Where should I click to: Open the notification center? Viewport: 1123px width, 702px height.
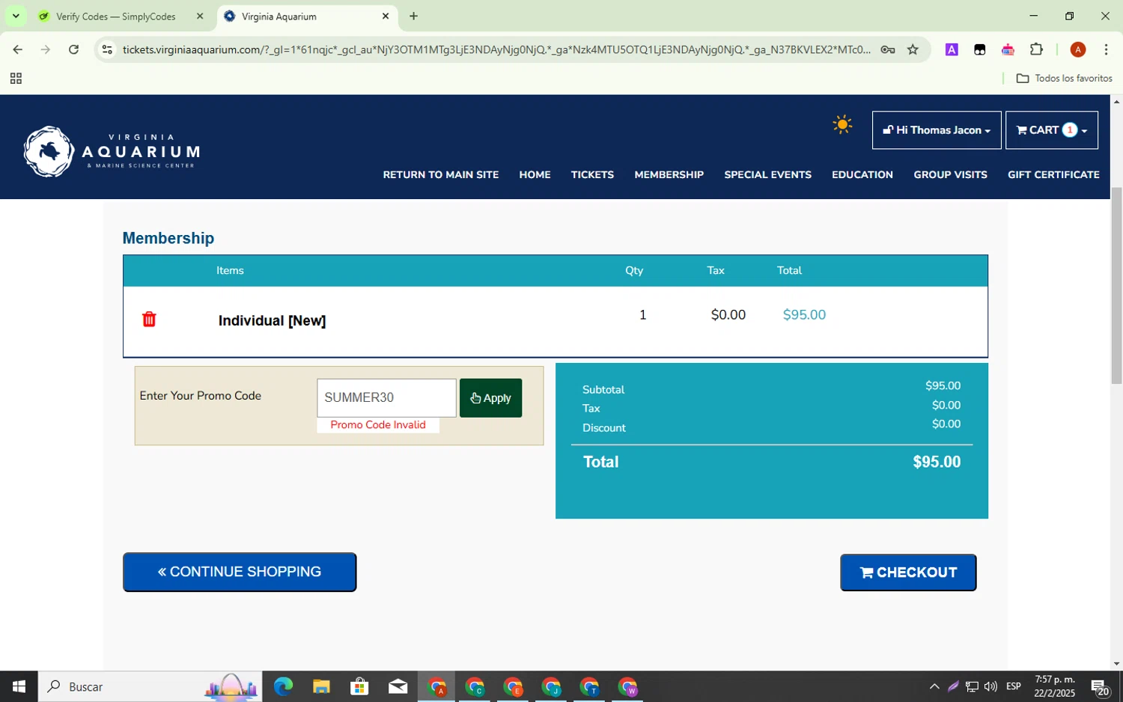click(x=1100, y=686)
